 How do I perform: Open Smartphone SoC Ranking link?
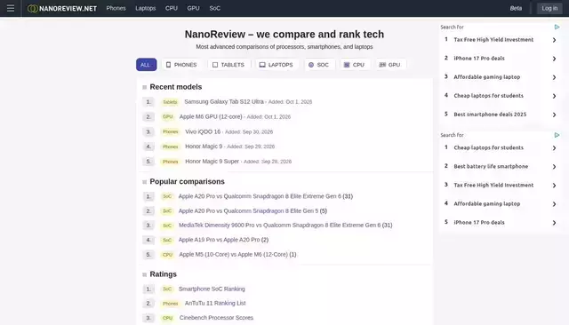click(x=212, y=289)
